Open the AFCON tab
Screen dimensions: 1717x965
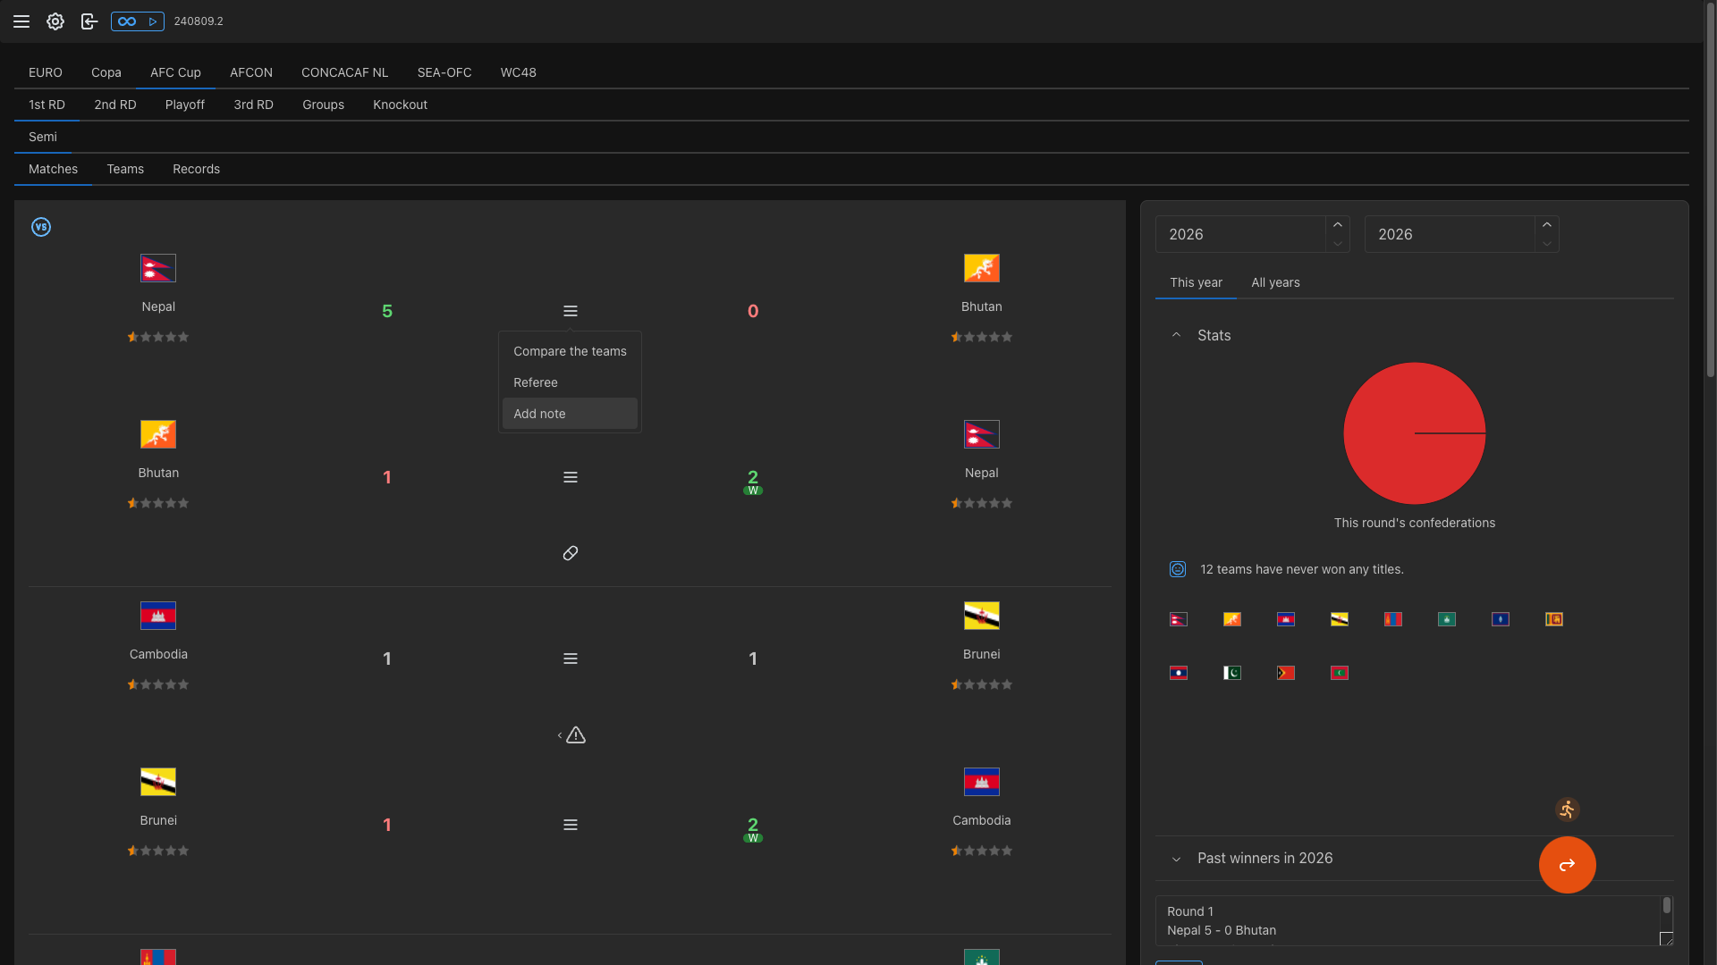(251, 72)
